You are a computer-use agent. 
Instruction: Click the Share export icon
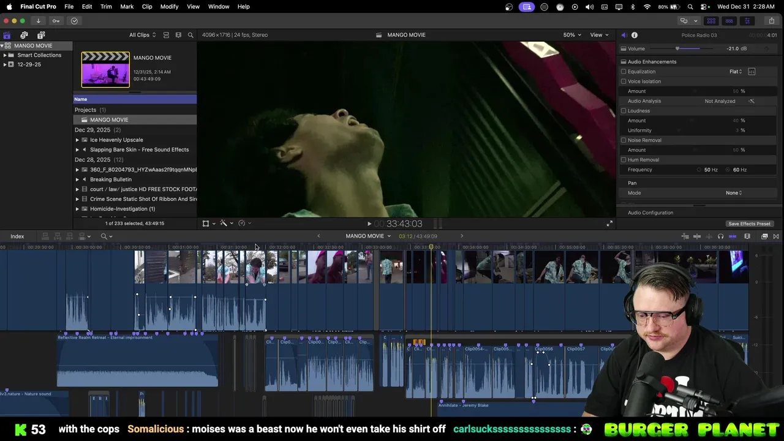point(771,21)
